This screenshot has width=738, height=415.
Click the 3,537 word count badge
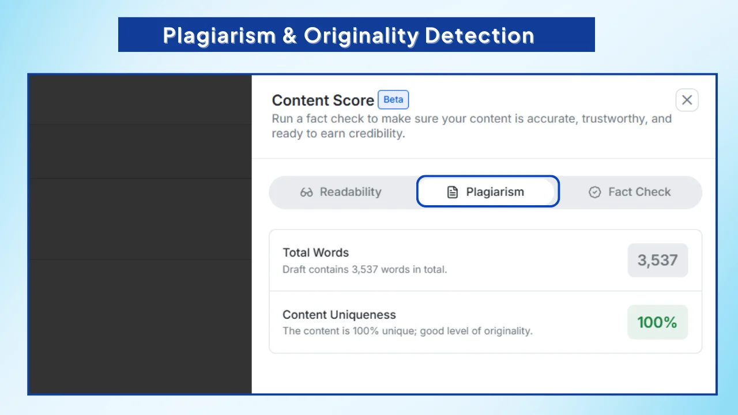658,261
